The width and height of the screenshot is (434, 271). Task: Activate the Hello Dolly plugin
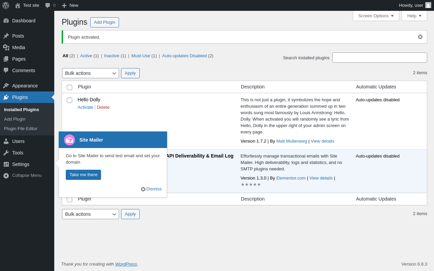85,107
